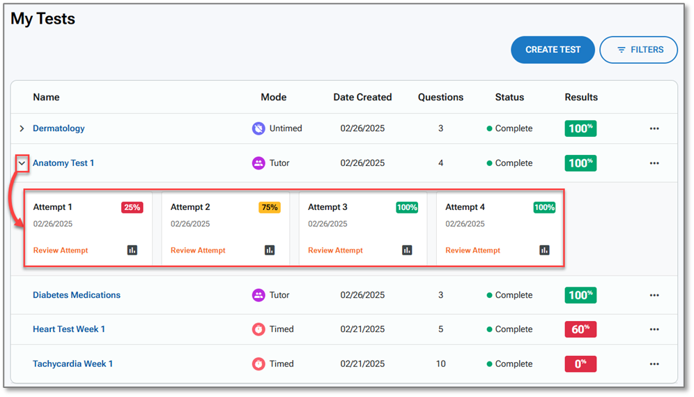Screen dimensions: 694x397
Task: Open statistics icon for Attempt 1
Action: tap(132, 250)
